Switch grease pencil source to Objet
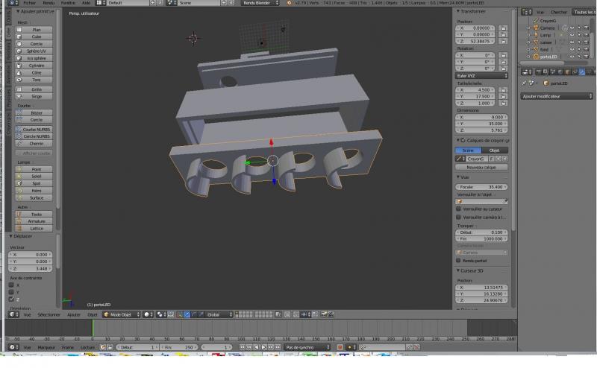This screenshot has height=368, width=597. pyautogui.click(x=494, y=150)
